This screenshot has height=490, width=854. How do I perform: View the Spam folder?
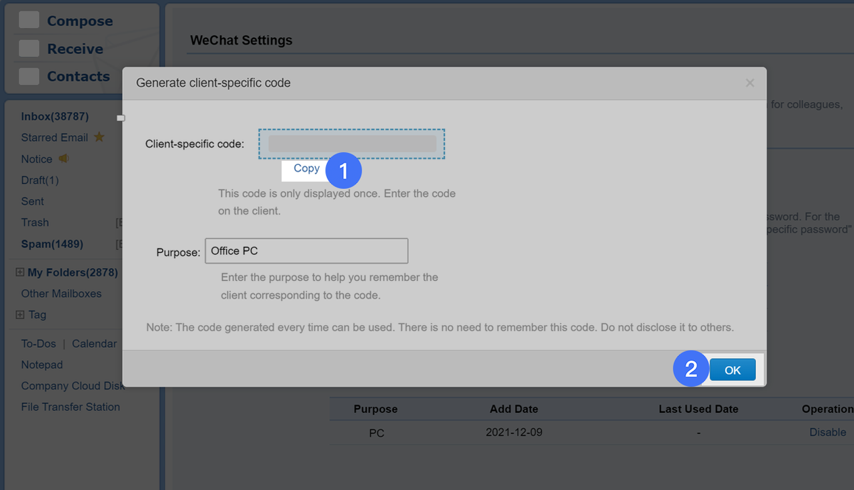(52, 244)
